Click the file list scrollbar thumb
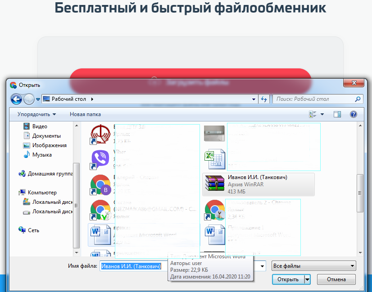This screenshot has width=372, height=292. pos(360,193)
